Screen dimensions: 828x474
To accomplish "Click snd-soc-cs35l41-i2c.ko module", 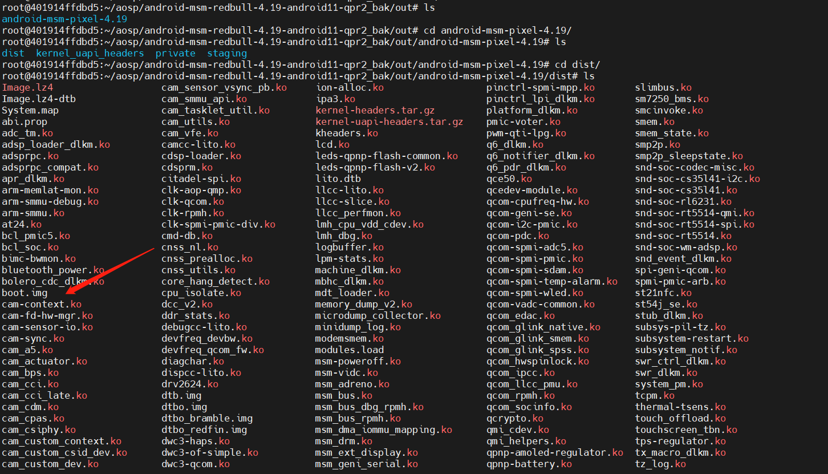I will tap(697, 179).
